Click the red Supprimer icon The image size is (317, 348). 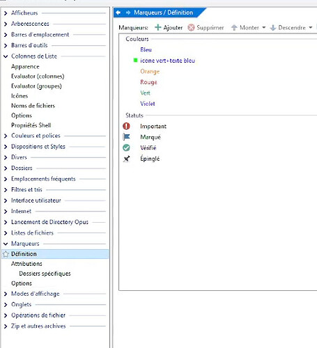click(x=191, y=28)
